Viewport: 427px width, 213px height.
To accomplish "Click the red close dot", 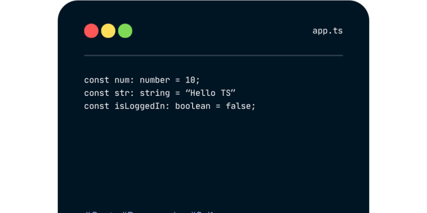I will tap(91, 31).
